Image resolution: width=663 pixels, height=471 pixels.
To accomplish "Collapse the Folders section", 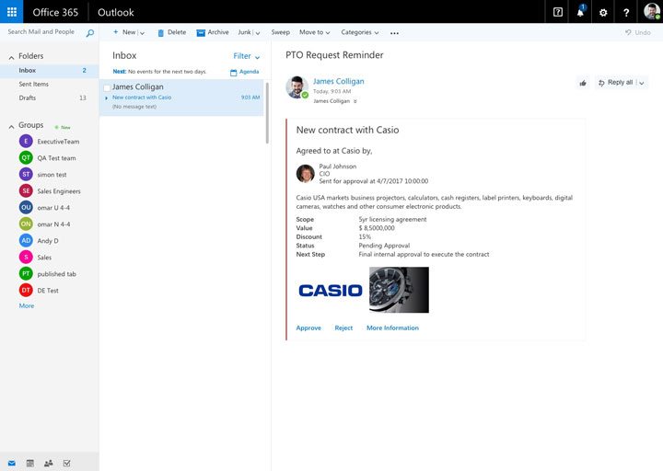I will [11, 57].
